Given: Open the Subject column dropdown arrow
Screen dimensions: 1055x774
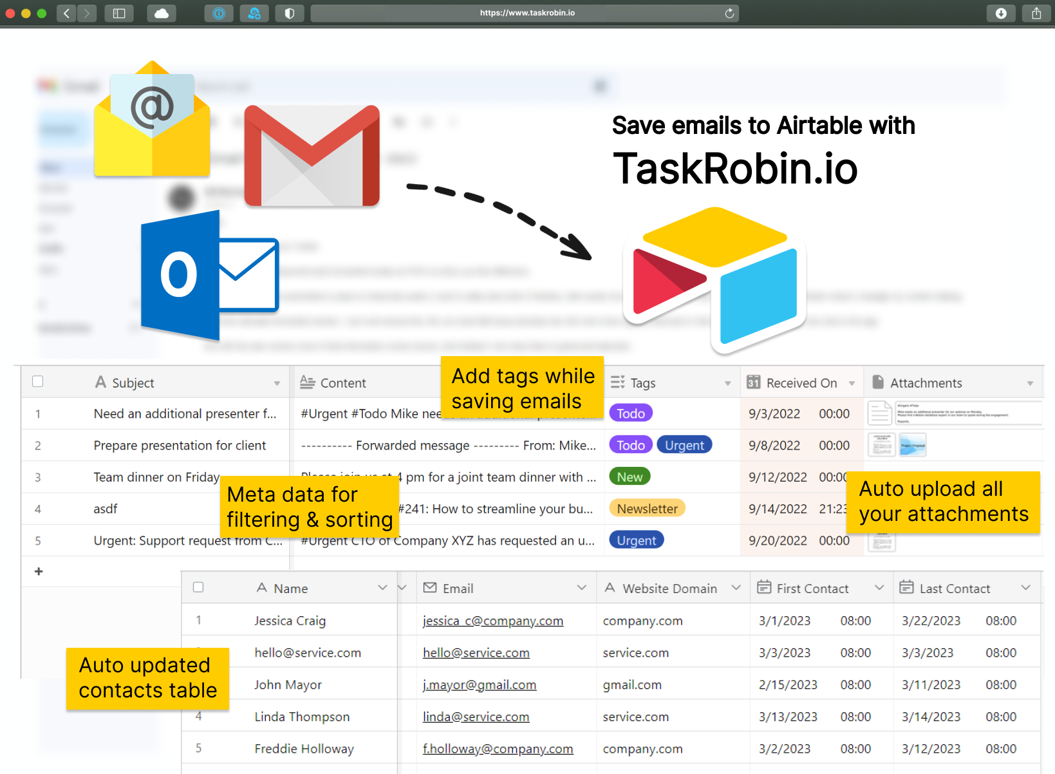Looking at the screenshot, I should [277, 384].
